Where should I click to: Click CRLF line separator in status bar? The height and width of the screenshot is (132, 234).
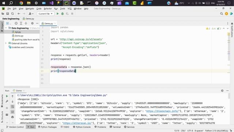183,131
